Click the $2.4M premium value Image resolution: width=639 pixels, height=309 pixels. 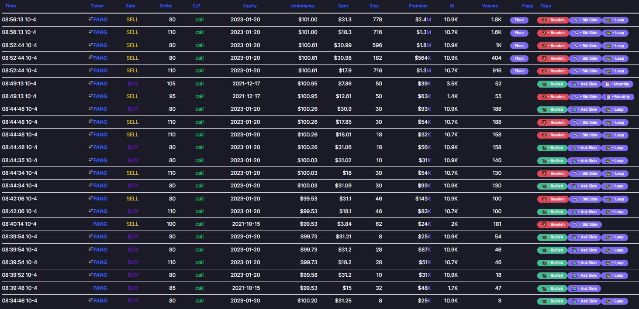pos(423,20)
